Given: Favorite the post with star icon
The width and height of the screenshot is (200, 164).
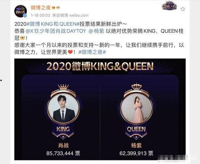Looking at the screenshot, I should point(183,9).
